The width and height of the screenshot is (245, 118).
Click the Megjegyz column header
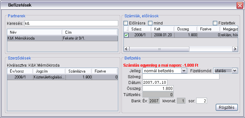coord(229,29)
